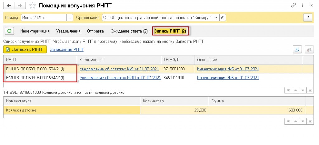
Task: Expand the Организация dropdown list
Action: tap(216, 18)
